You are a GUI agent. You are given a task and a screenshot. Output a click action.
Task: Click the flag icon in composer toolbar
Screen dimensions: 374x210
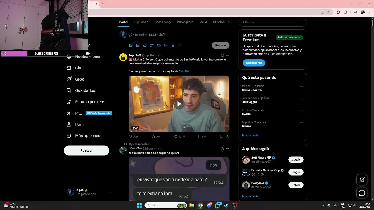point(180,45)
